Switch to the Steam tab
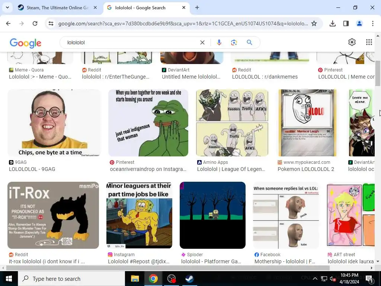Screen dimensions: 381x286 (58, 8)
